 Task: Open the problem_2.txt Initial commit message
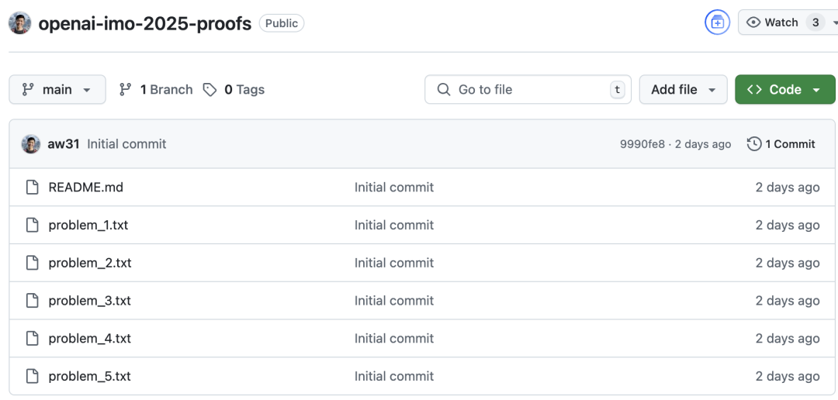(x=394, y=264)
